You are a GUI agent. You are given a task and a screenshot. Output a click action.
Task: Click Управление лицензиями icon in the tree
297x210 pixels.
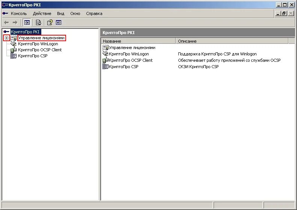point(14,38)
